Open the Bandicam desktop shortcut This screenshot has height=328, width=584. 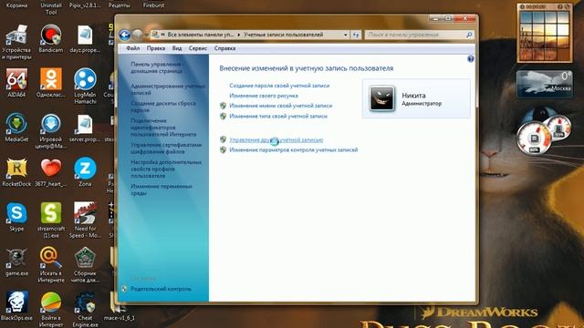coord(51,38)
